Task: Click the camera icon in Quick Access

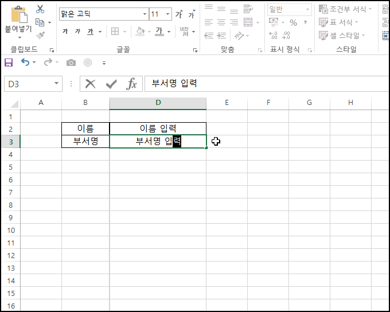Action: [x=71, y=63]
